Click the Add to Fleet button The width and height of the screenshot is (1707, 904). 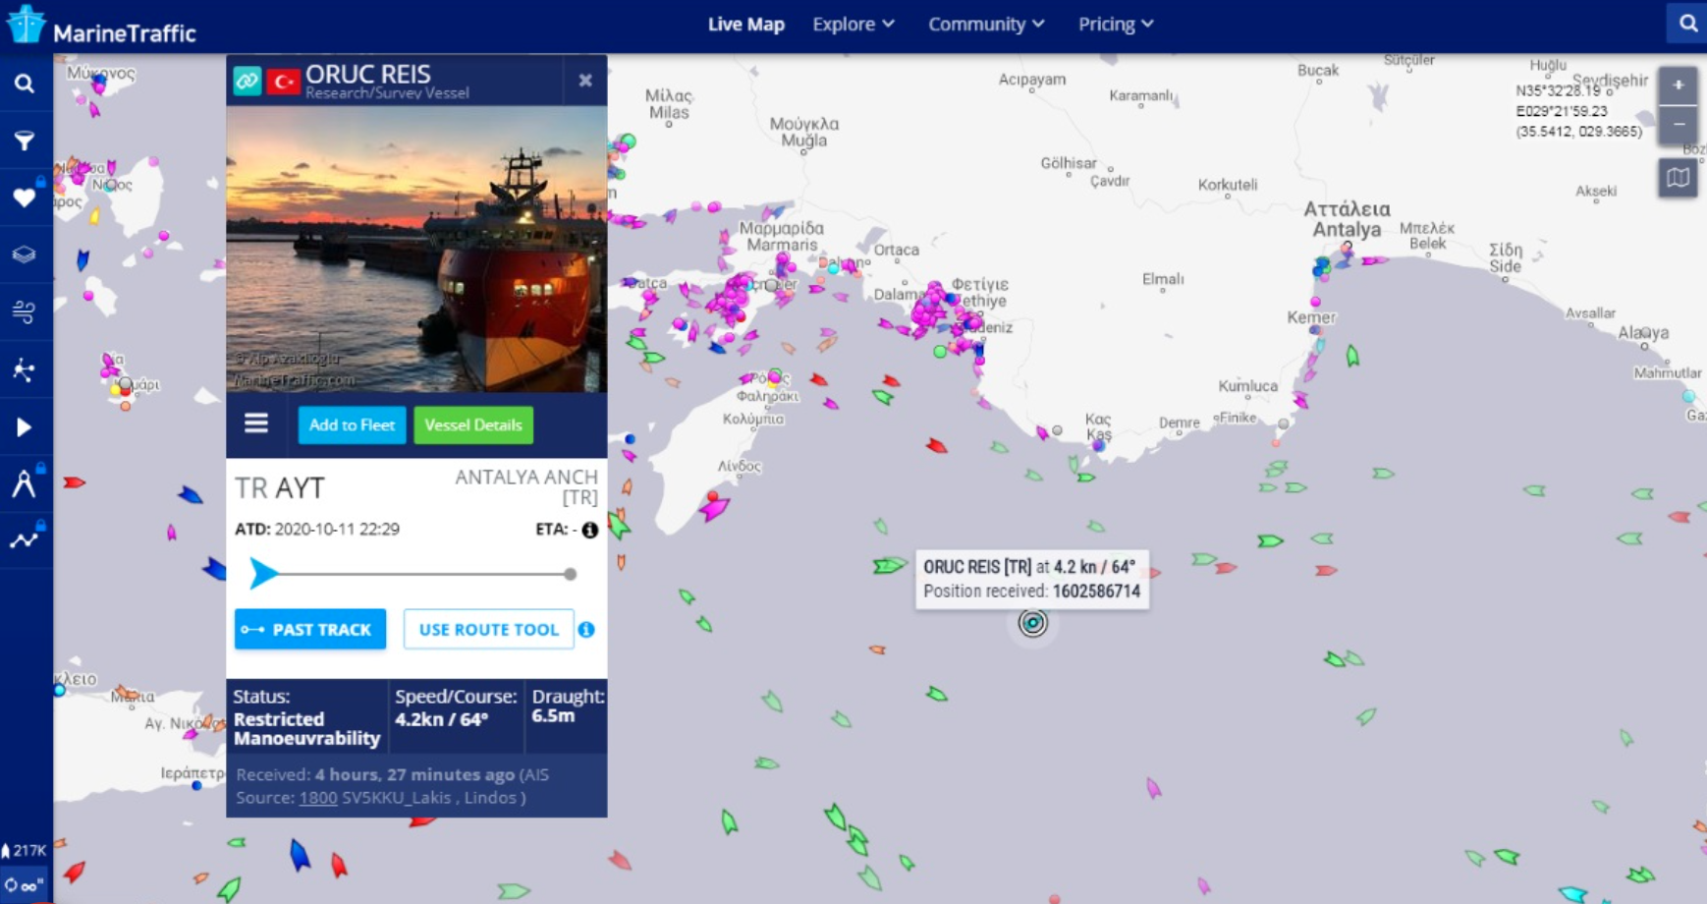click(352, 425)
